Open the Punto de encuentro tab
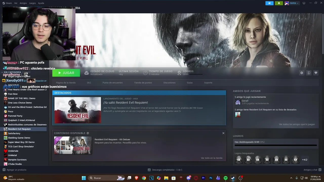324x182 pixels. (113, 83)
